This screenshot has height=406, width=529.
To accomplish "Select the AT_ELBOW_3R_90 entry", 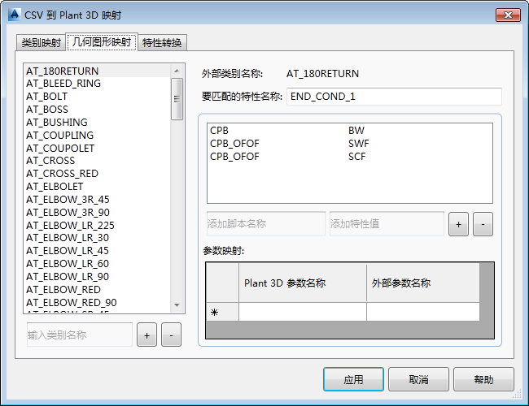I will 98,213.
